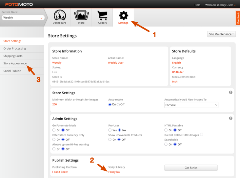Screen dimensions: 240x178
Task: Select Store Settings in the sidebar
Action: 22,41
